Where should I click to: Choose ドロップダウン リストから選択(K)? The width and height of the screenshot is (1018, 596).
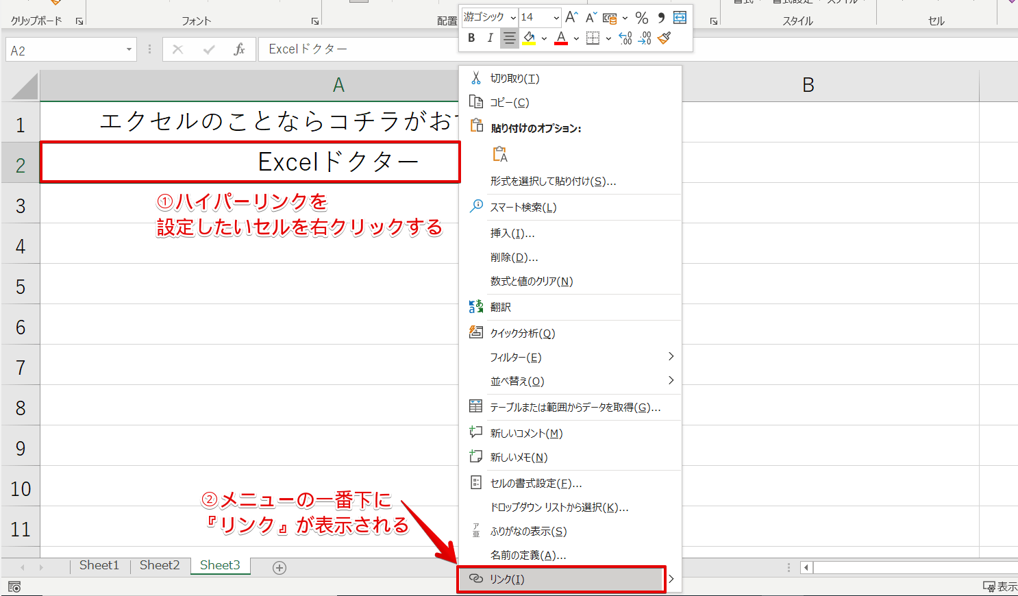tap(570, 508)
